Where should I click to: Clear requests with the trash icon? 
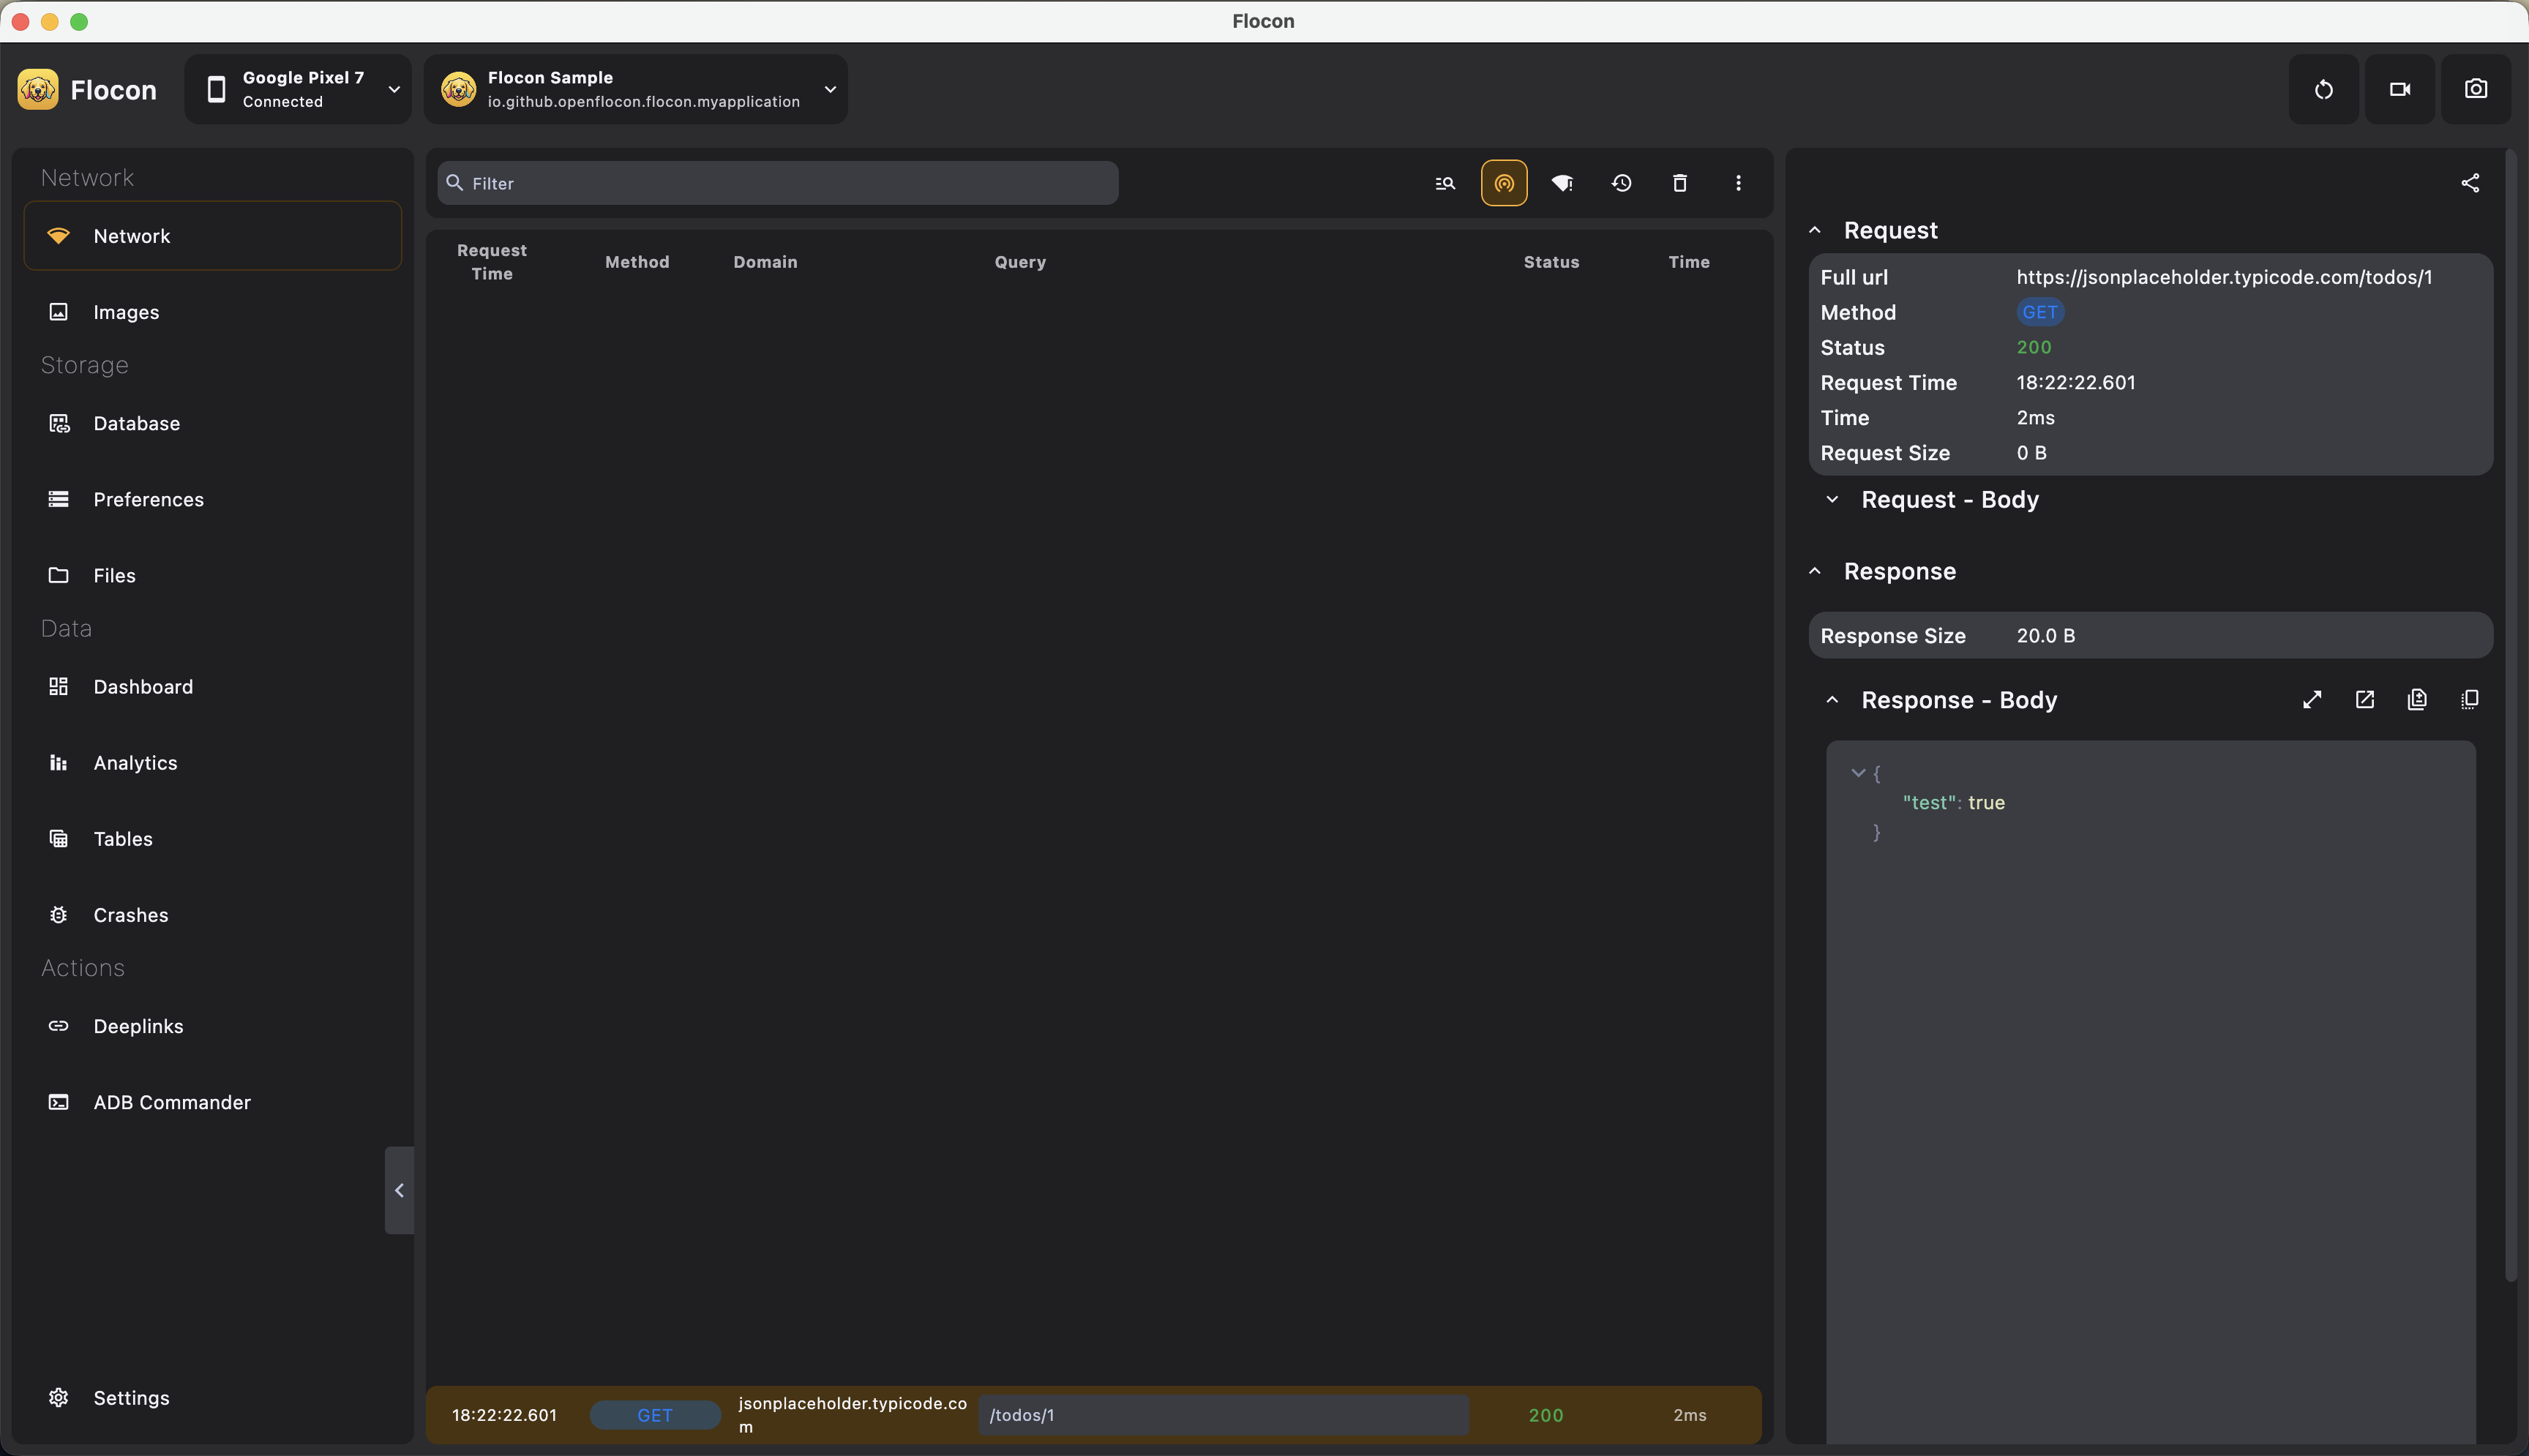1680,183
